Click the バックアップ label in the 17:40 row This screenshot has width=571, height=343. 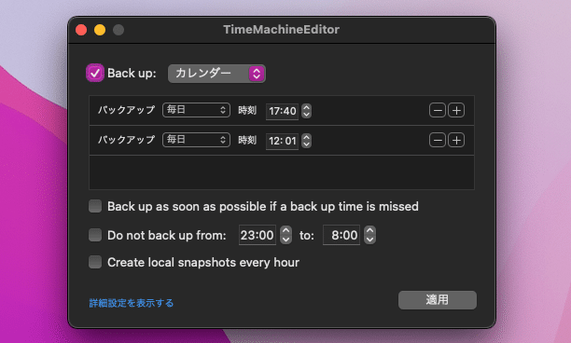click(126, 110)
